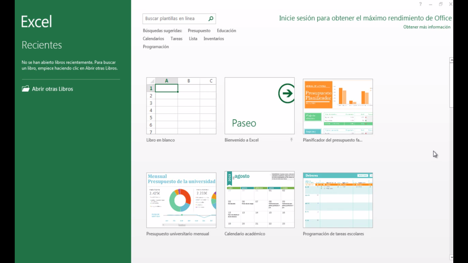Choose Presupuesto universitario mensual template

[181, 200]
